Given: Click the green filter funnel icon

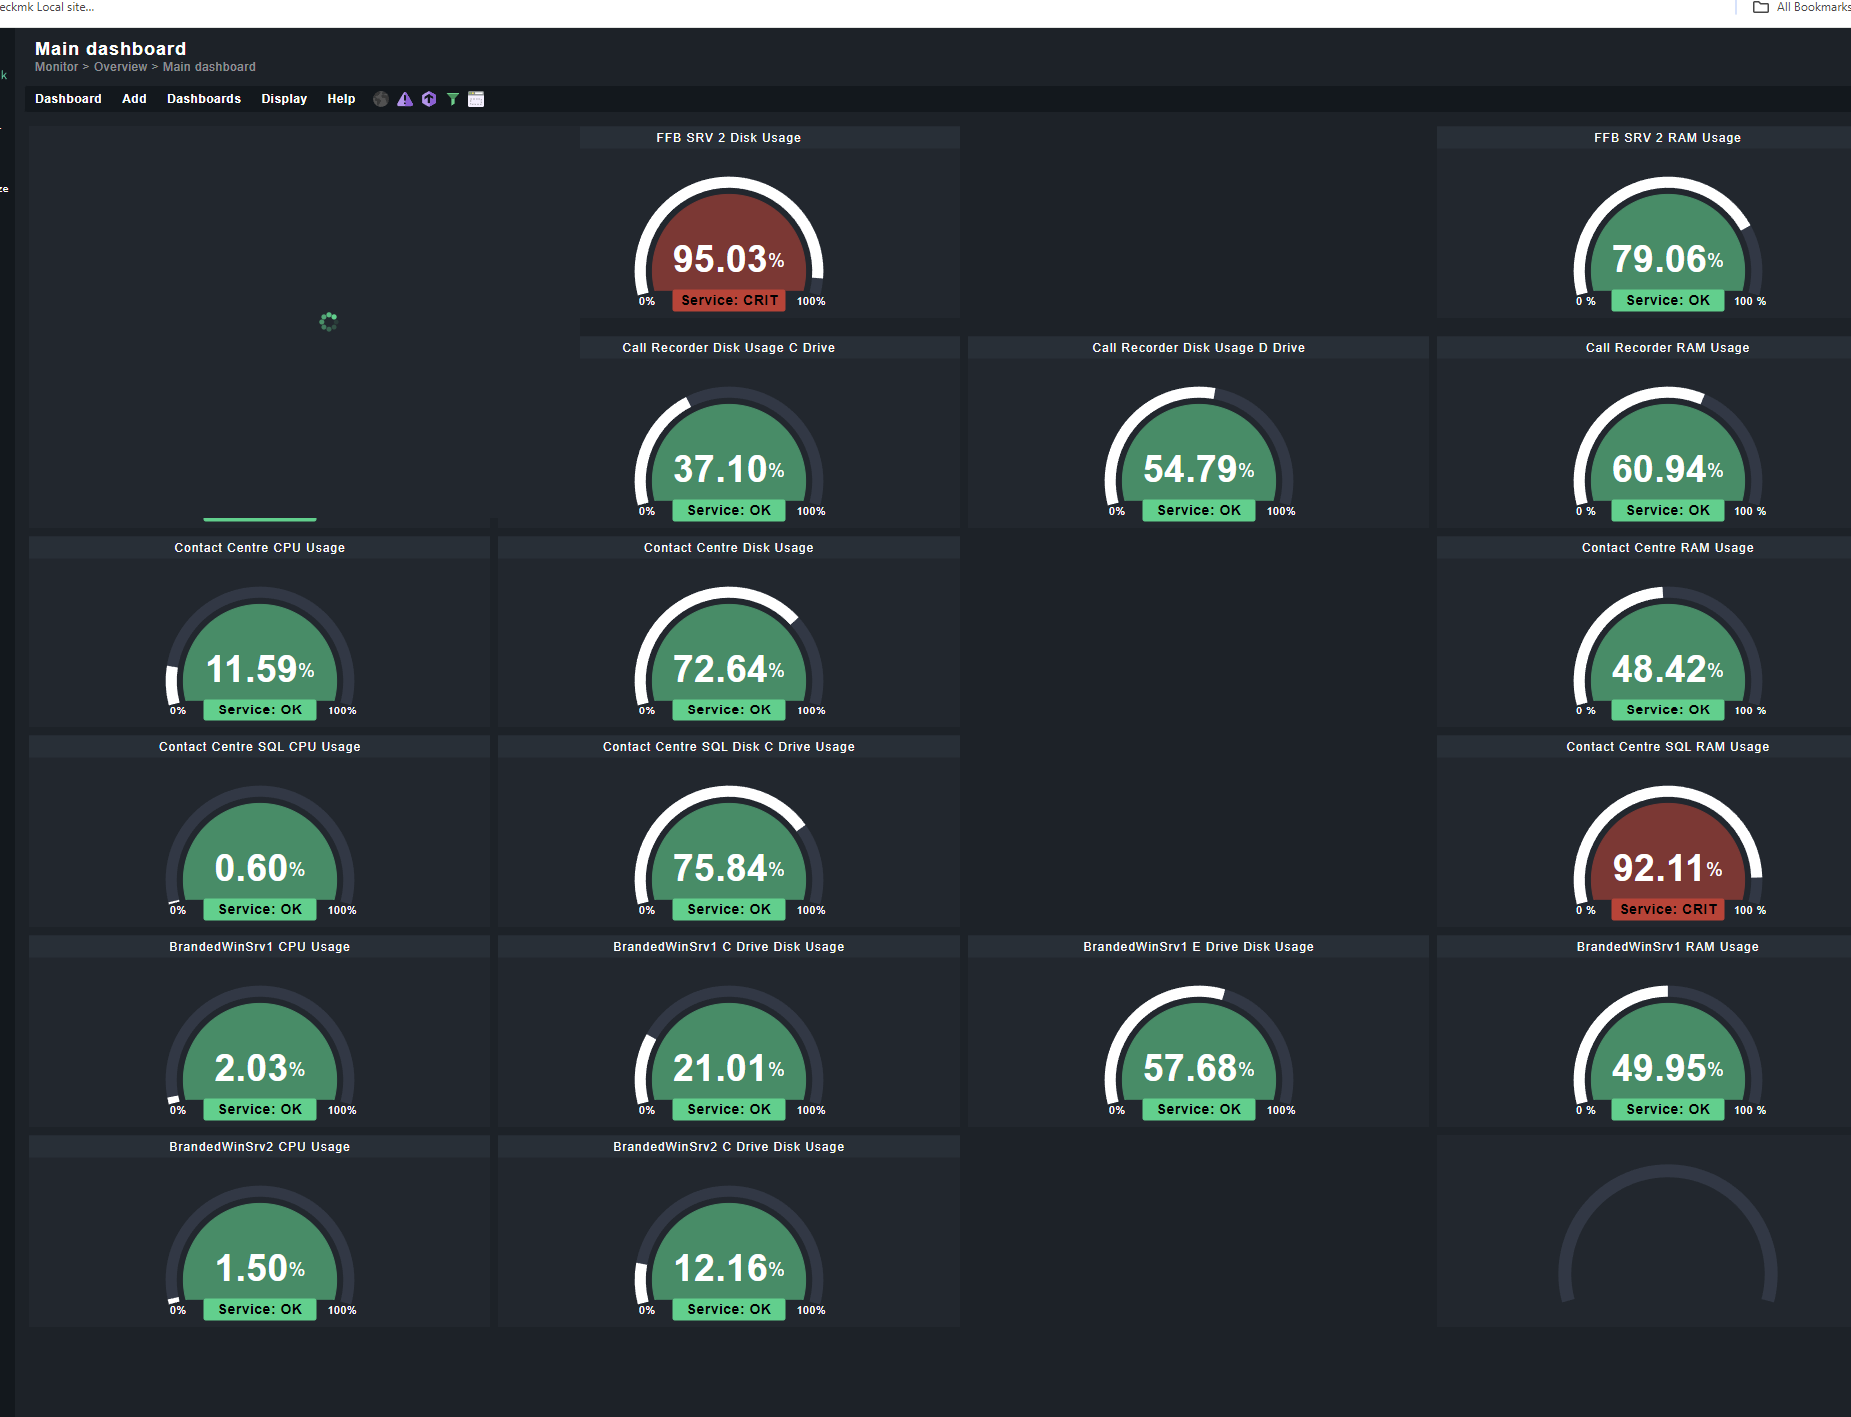Looking at the screenshot, I should 453,99.
